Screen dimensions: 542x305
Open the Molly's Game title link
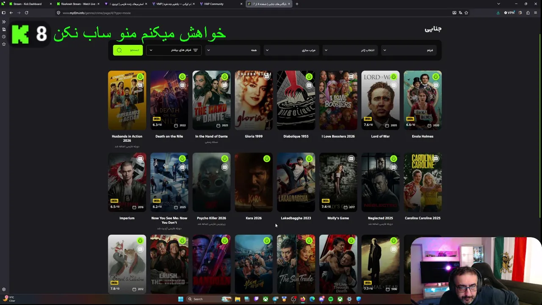338,218
